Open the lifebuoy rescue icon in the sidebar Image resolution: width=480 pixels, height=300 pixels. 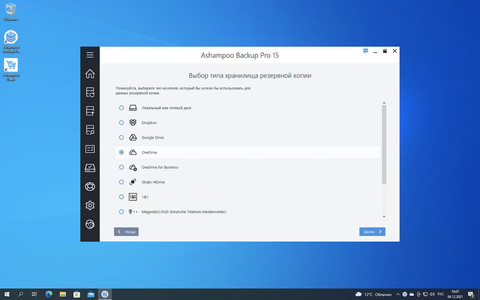tap(90, 186)
